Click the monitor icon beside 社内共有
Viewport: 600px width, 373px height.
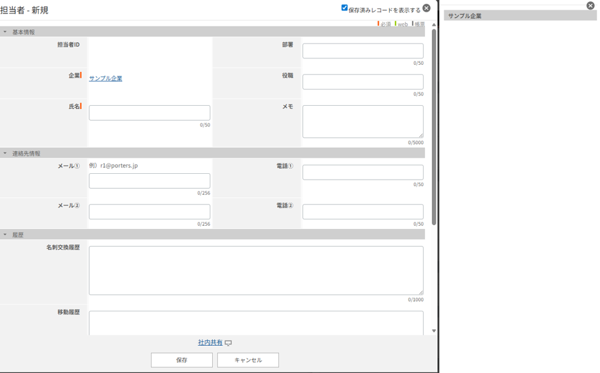click(x=228, y=343)
